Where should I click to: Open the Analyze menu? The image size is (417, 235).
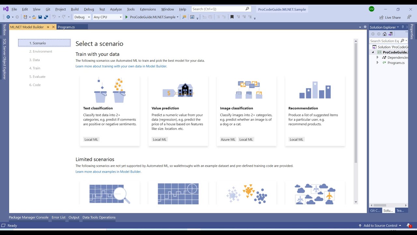[116, 9]
